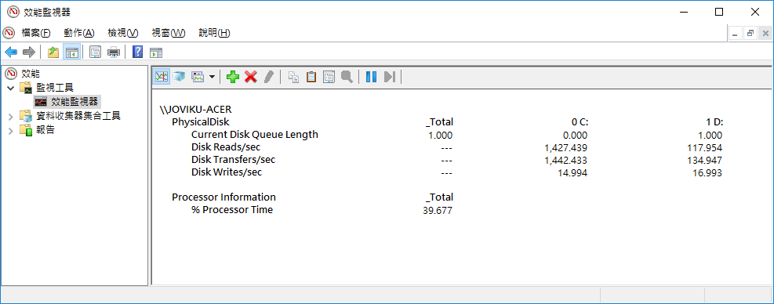Click the value 14.994
This screenshot has height=304, width=774.
click(572, 173)
